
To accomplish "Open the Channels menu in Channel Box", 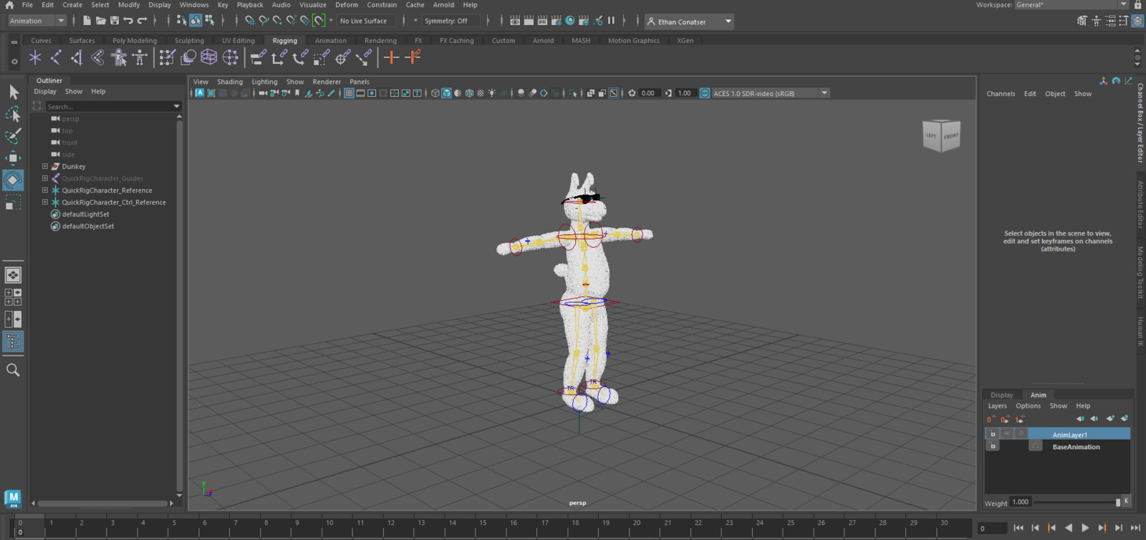I will tap(1001, 94).
